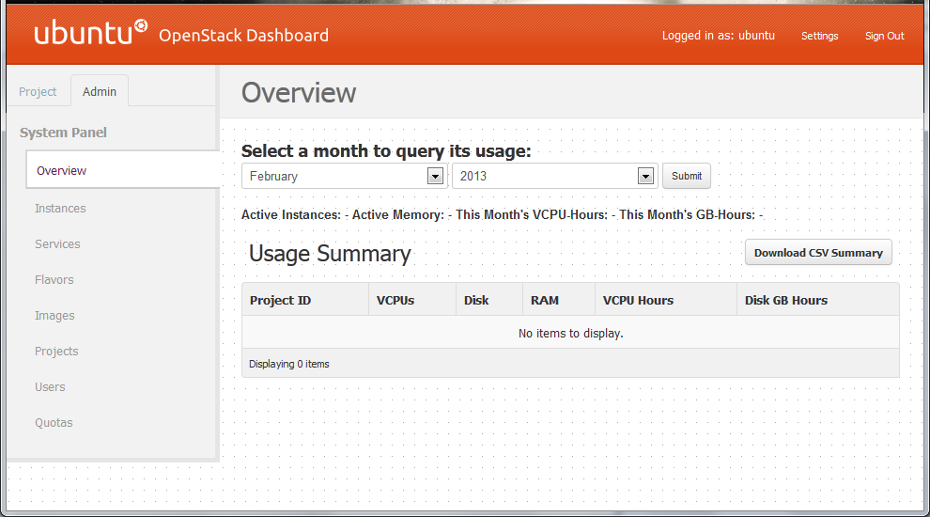930x517 pixels.
Task: Open Users in the sidebar
Action: [x=50, y=387]
